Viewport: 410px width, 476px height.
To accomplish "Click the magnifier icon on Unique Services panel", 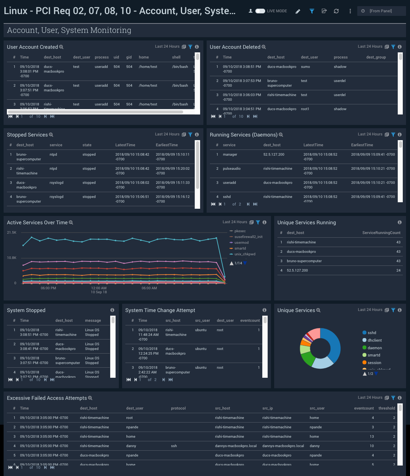I will click(x=318, y=310).
